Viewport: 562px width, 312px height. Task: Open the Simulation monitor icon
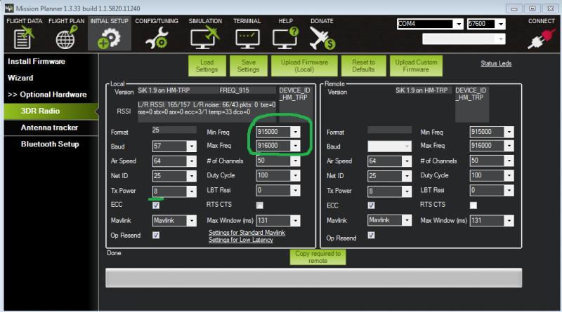(204, 38)
